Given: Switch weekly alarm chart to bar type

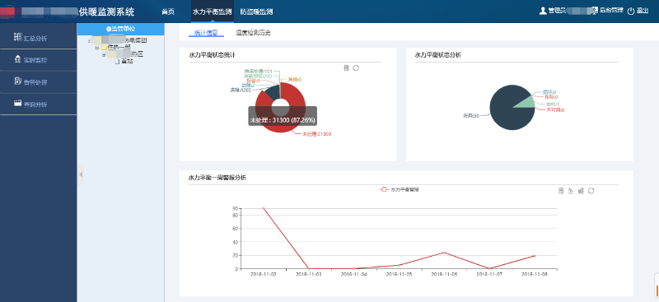Looking at the screenshot, I should click(581, 191).
